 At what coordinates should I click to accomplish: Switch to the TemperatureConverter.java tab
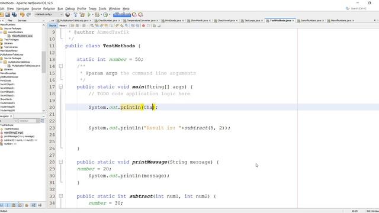(x=141, y=21)
